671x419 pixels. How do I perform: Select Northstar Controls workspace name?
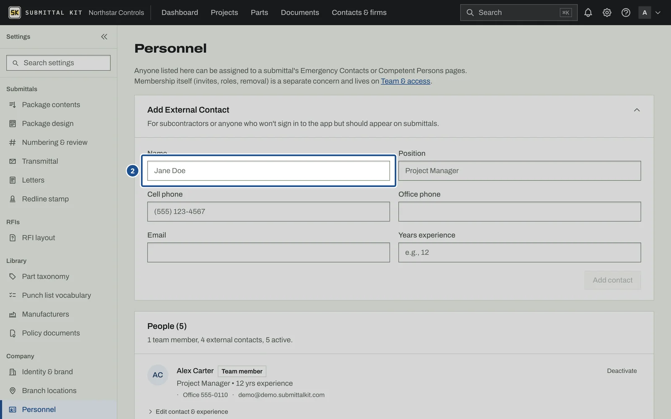click(116, 13)
